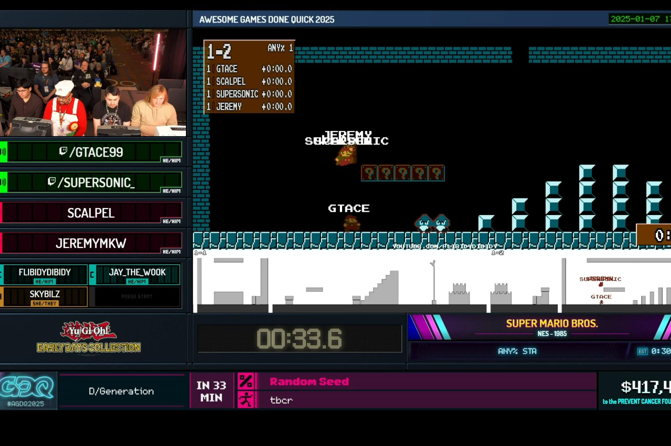
Task: Click the FLIBIDYDIBIDY commentator nameplate
Action: click(x=44, y=275)
